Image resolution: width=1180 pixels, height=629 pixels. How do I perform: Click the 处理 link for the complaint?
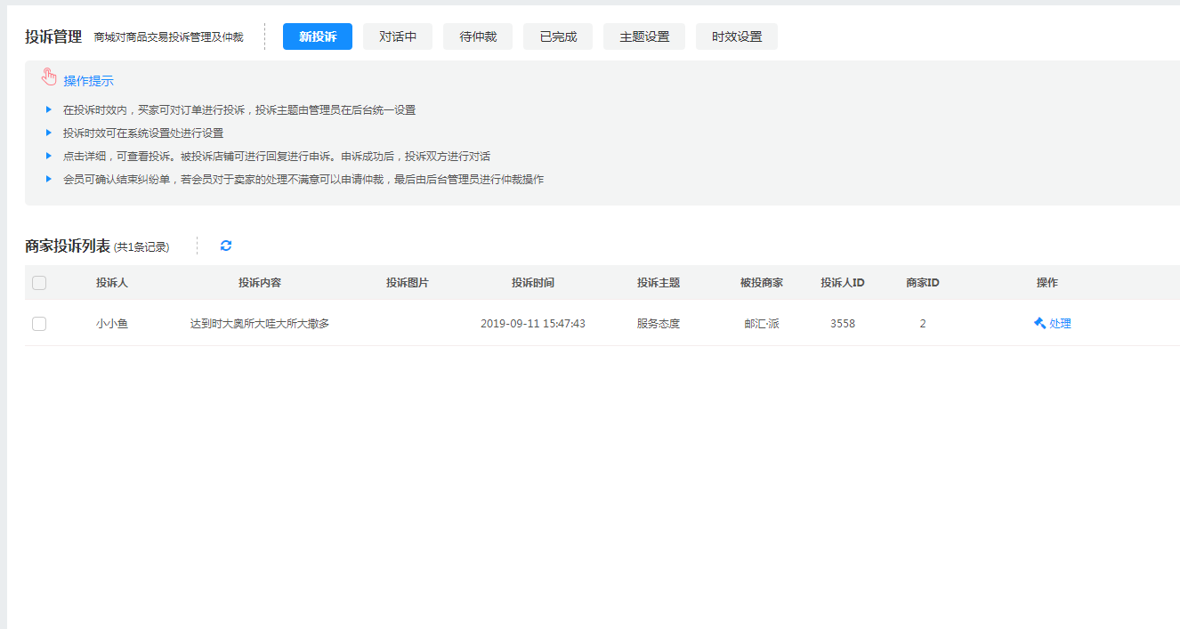(x=1060, y=324)
